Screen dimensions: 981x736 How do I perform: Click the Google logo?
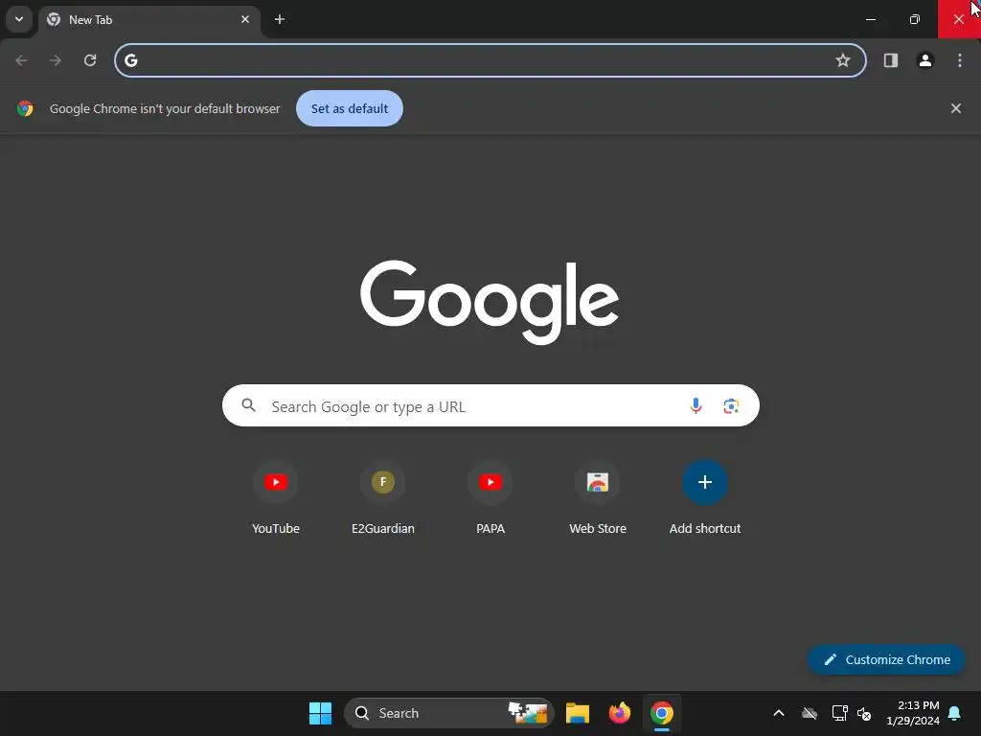[490, 302]
